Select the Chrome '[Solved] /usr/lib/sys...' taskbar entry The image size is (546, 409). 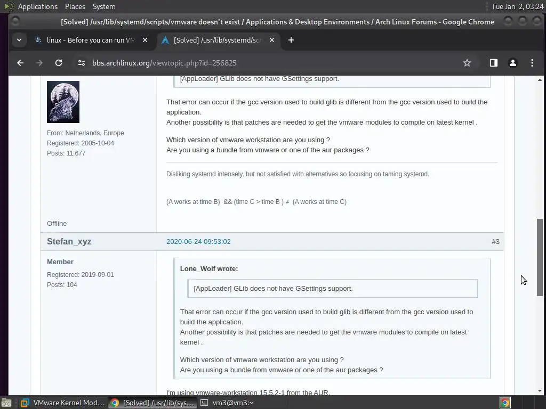pos(152,403)
